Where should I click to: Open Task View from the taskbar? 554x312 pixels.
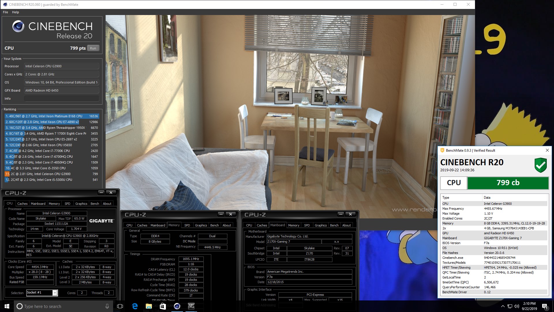(120, 306)
